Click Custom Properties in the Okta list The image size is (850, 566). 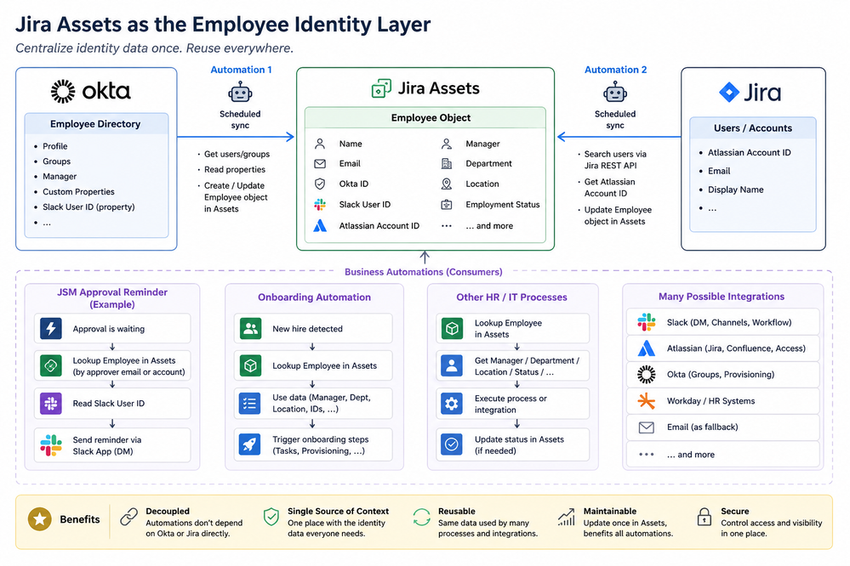[78, 192]
